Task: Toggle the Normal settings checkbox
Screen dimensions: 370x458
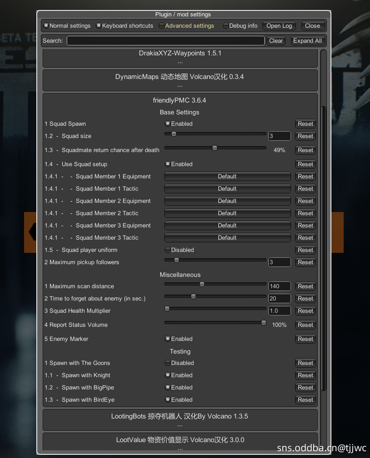Action: (46, 26)
